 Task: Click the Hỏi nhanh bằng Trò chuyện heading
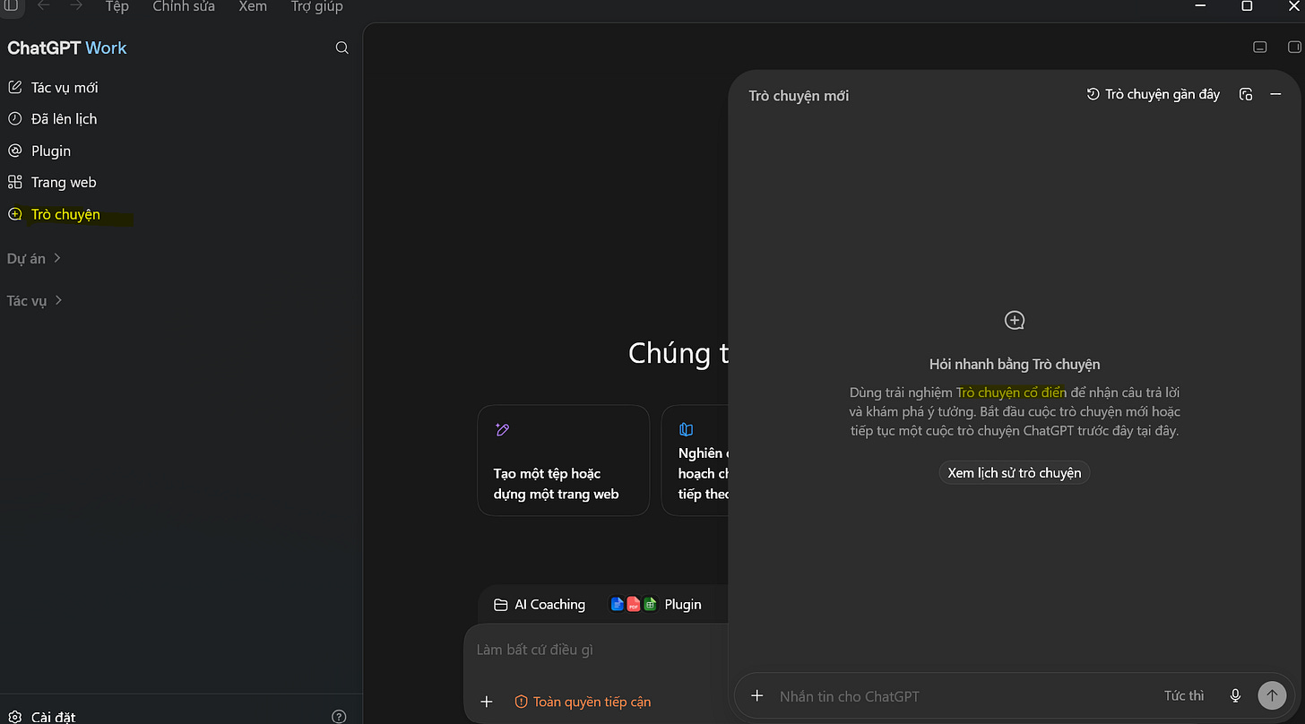coord(1015,364)
